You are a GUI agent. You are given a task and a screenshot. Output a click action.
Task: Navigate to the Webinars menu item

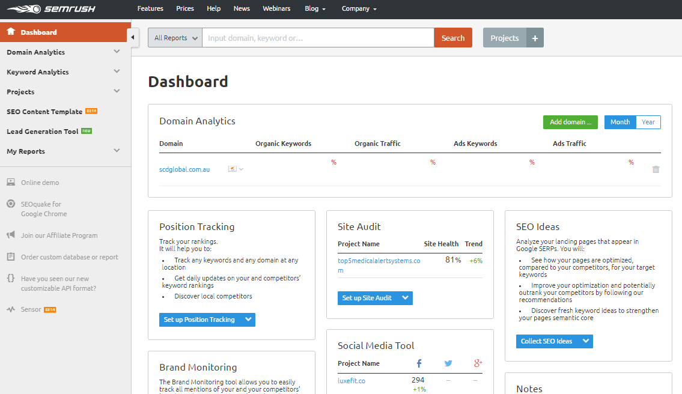click(276, 8)
